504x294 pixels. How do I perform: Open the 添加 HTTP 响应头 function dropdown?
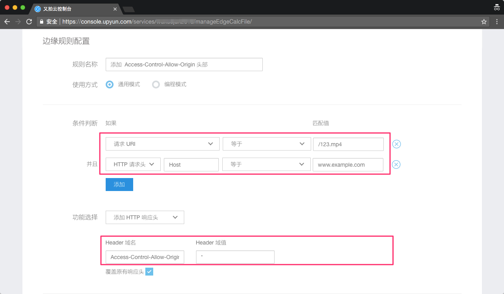(145, 217)
